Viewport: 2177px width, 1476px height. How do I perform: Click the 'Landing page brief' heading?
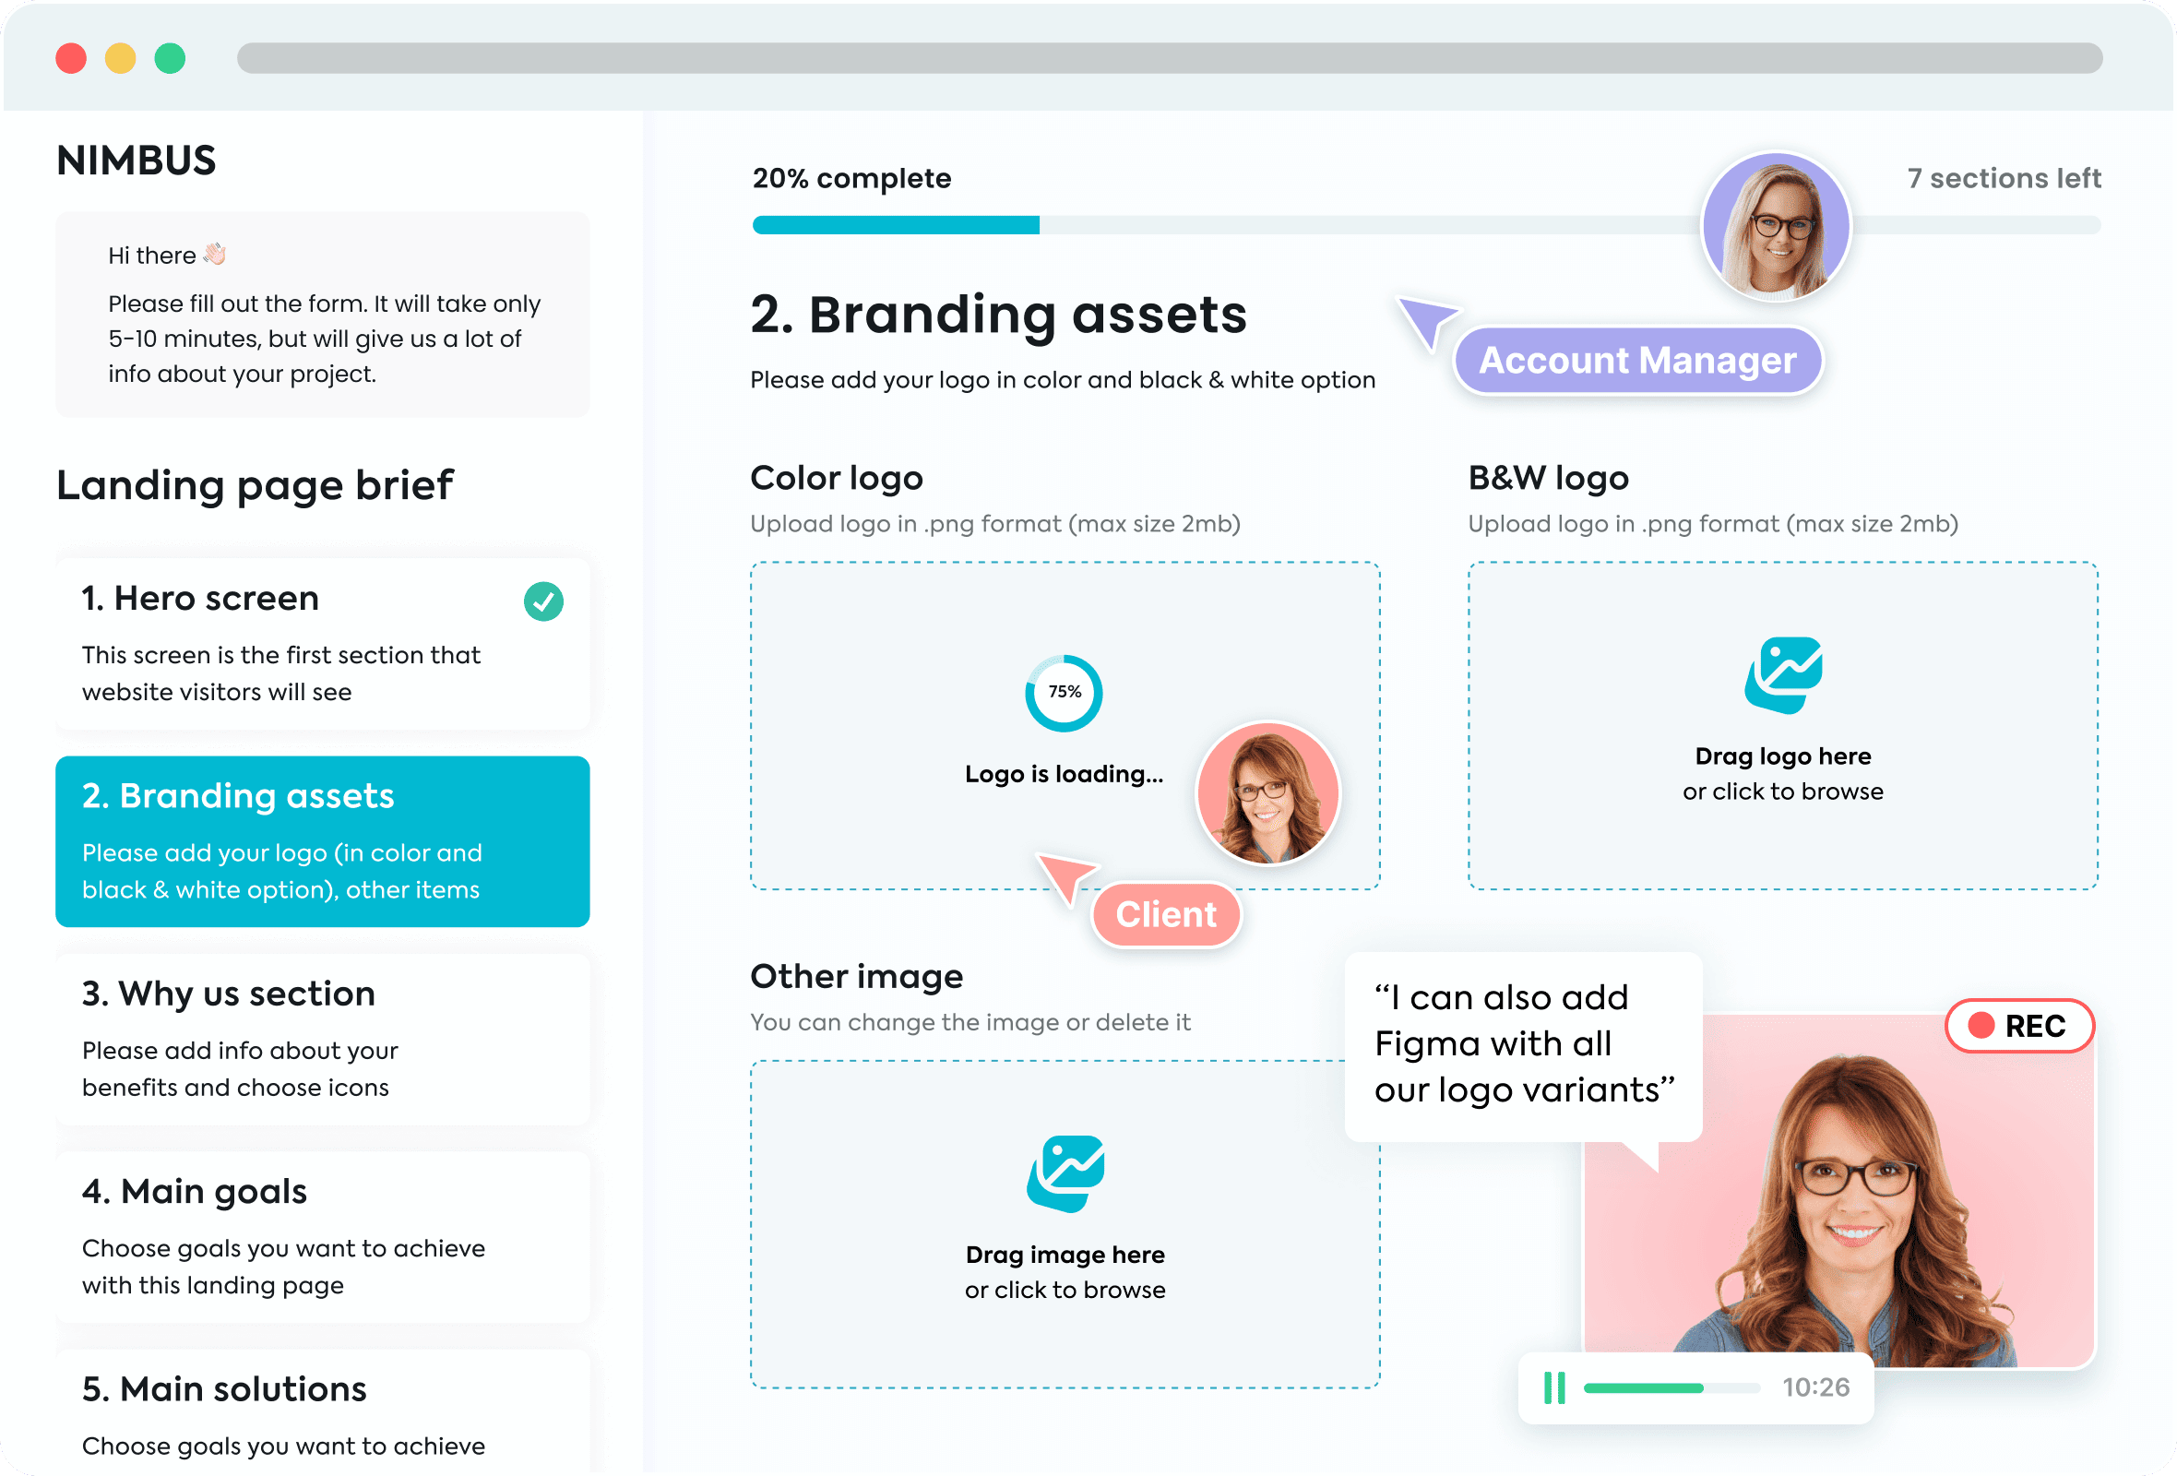[x=255, y=485]
